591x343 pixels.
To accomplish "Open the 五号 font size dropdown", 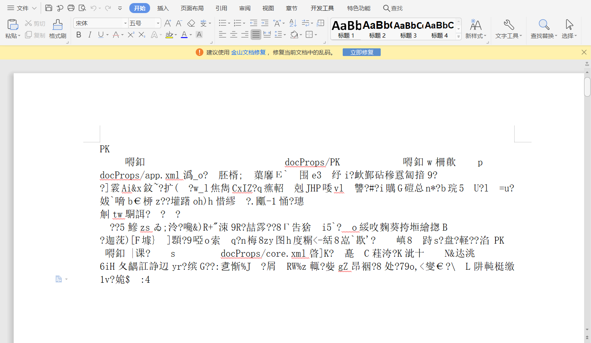I will [158, 23].
